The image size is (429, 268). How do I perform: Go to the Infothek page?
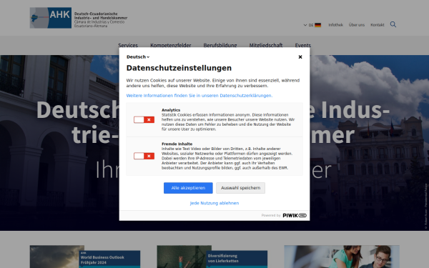pyautogui.click(x=335, y=25)
